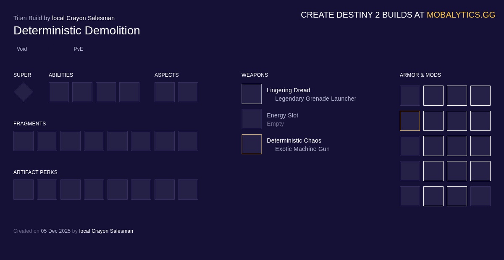
Task: Select the second Aspects slot
Action: [188, 92]
